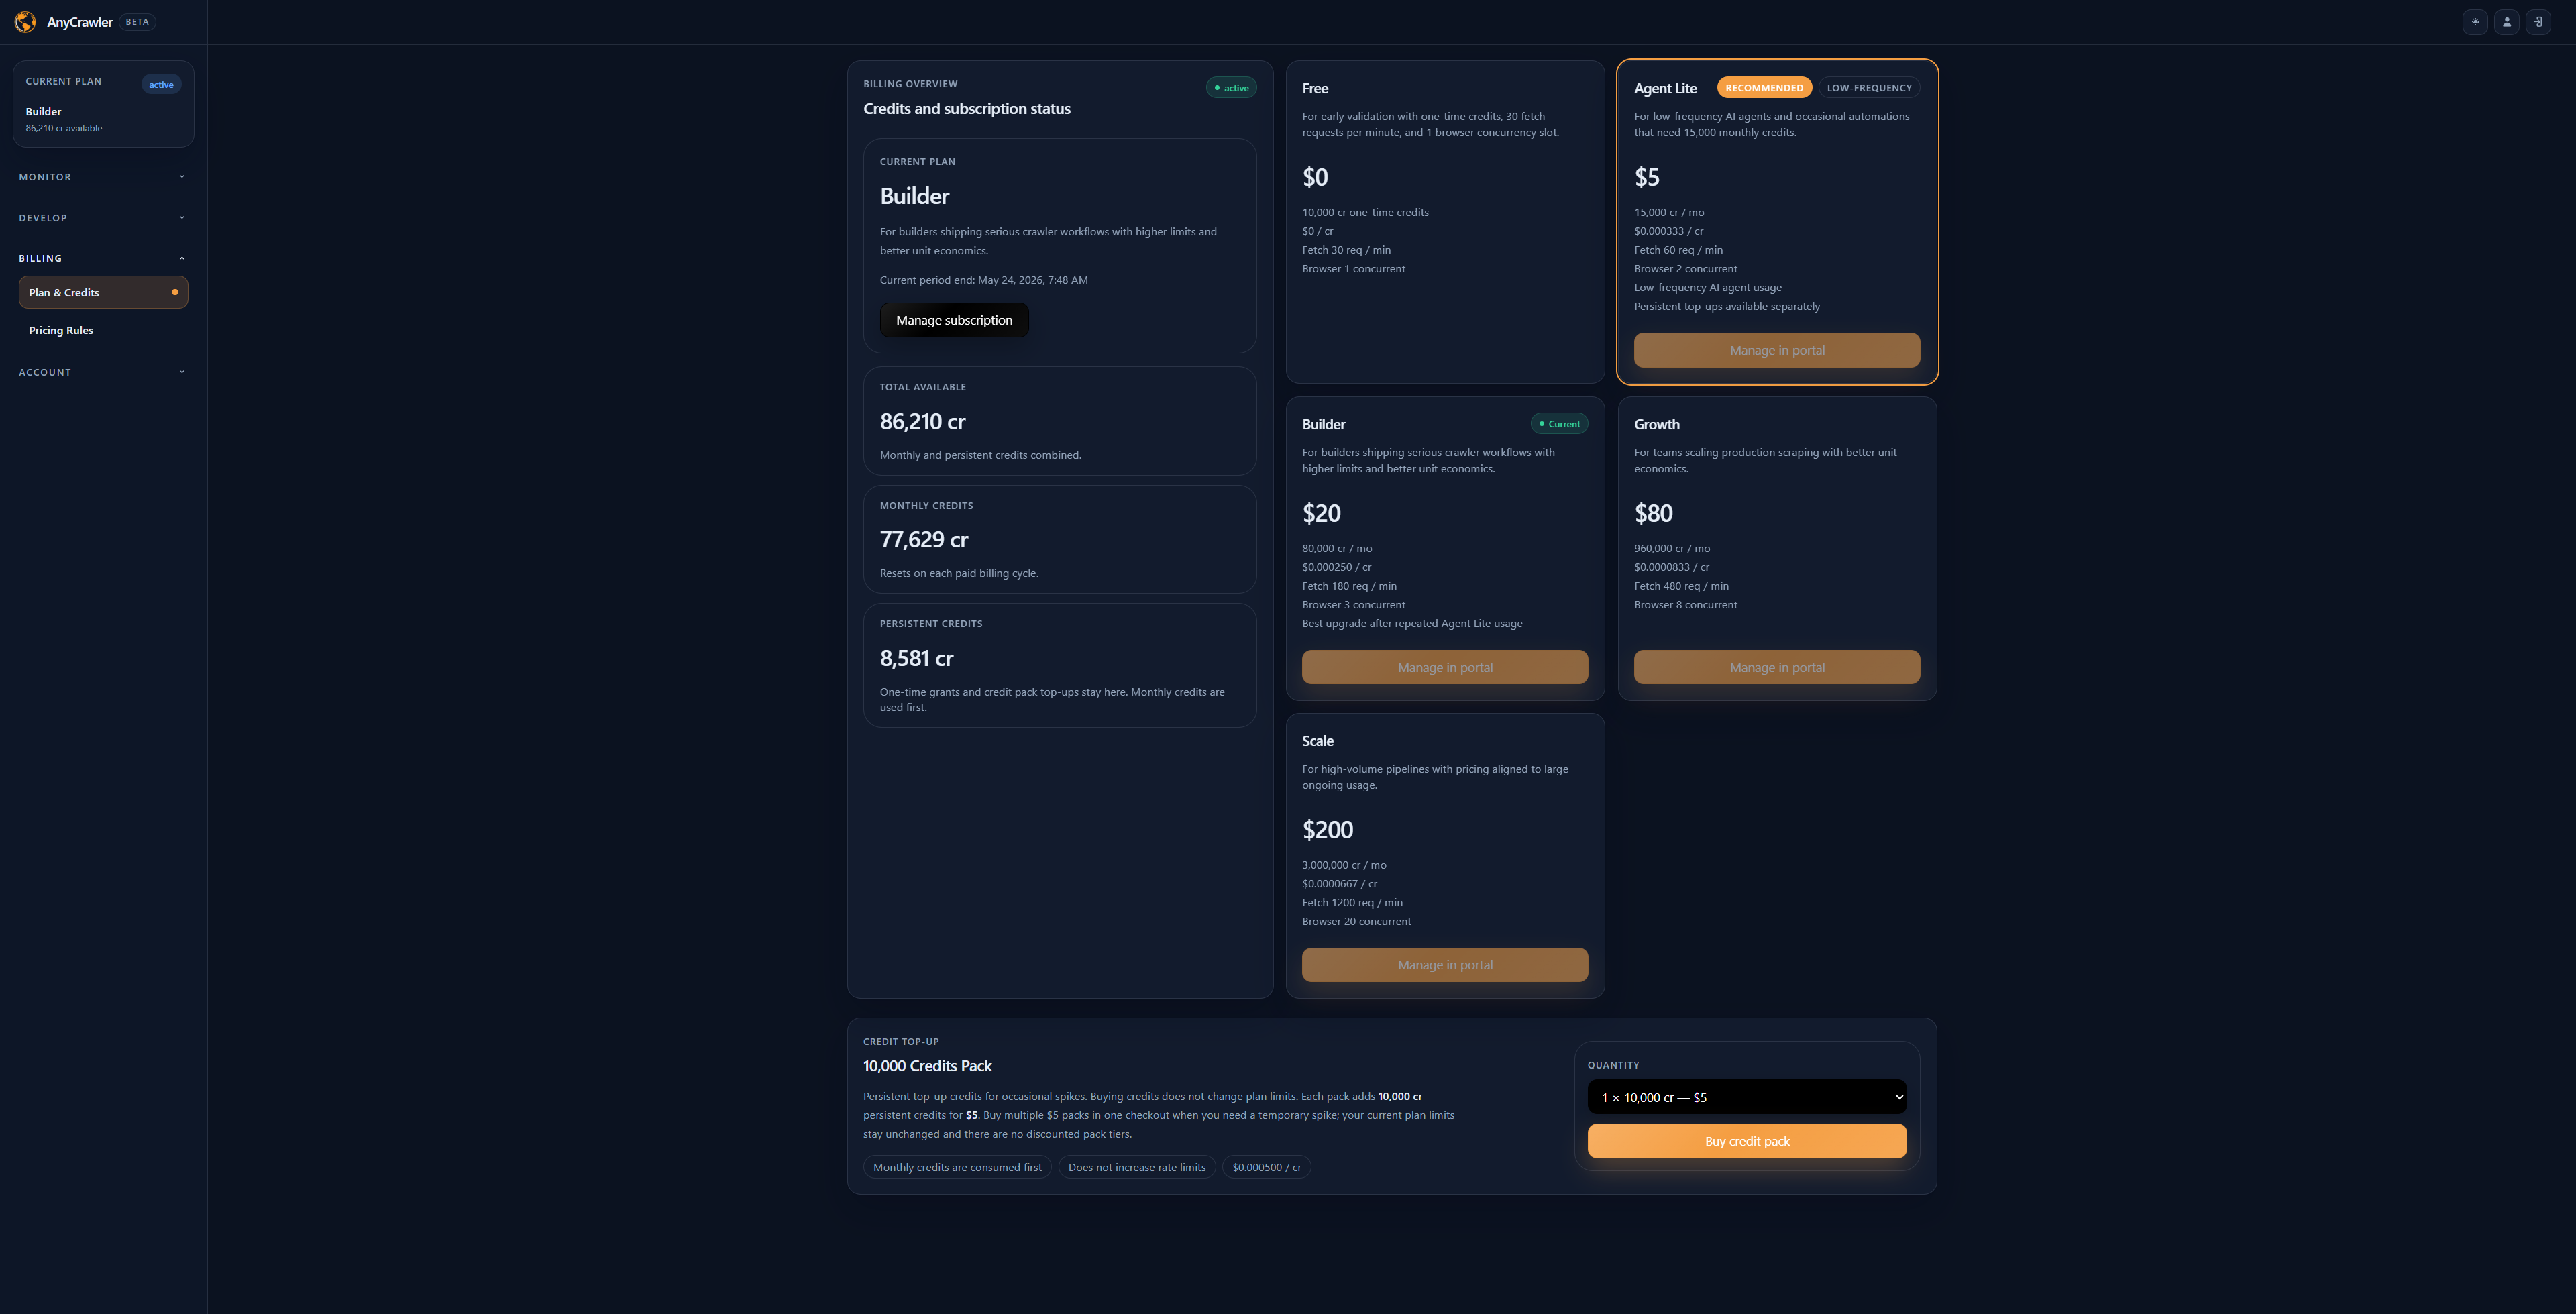This screenshot has height=1314, width=2576.
Task: Click the Monthly credits are consumed first chip
Action: pyautogui.click(x=957, y=1167)
